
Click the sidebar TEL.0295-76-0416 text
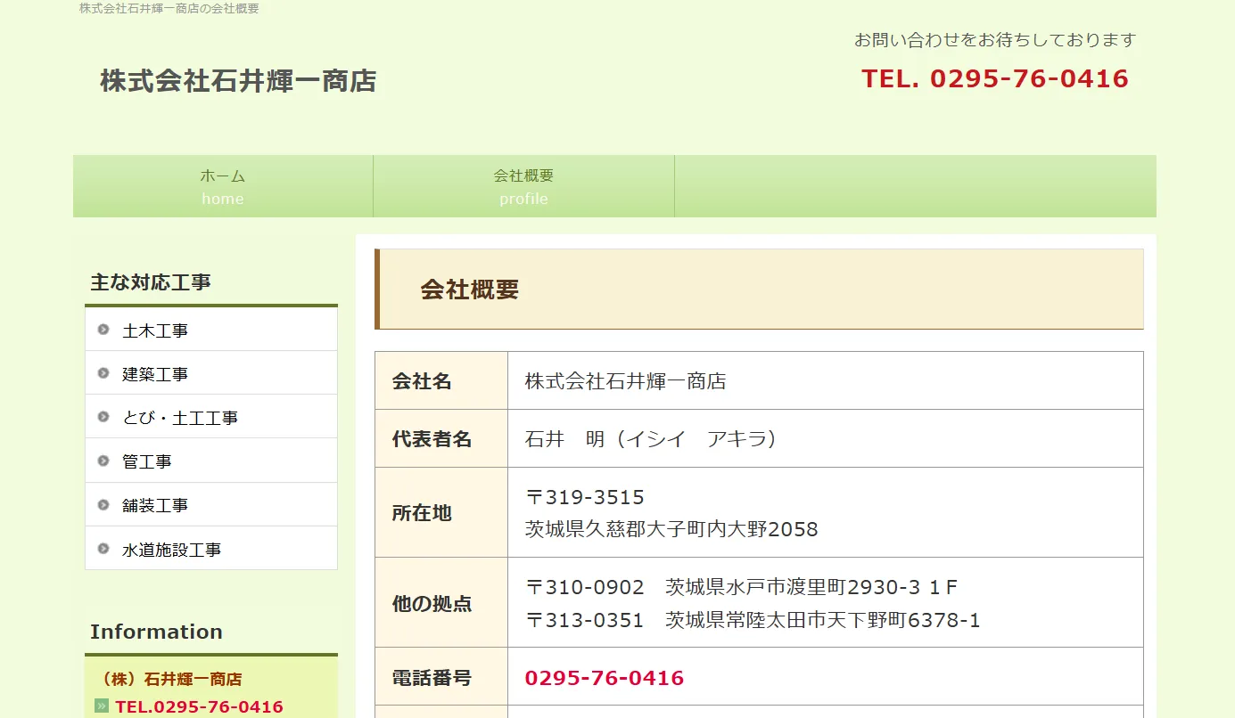(x=199, y=707)
